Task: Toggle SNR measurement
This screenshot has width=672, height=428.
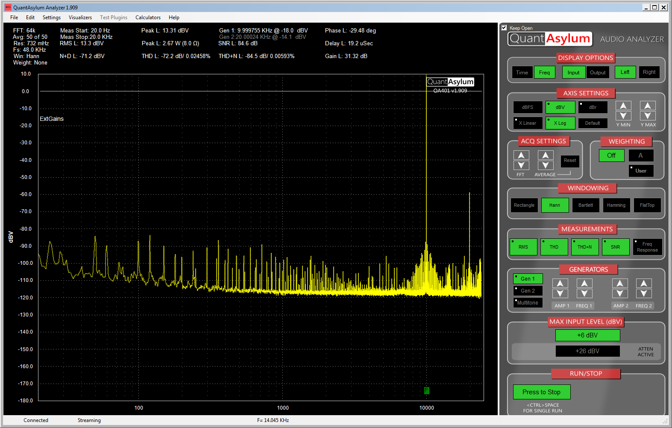Action: tap(616, 247)
